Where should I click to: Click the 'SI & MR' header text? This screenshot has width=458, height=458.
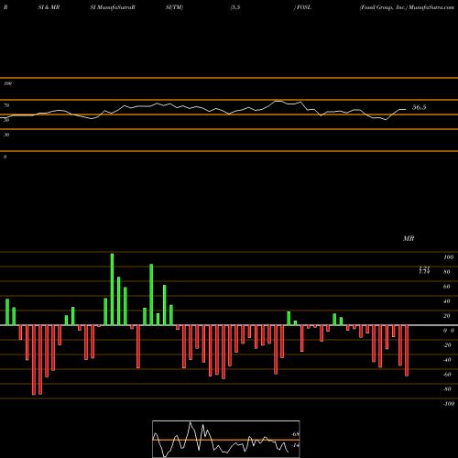[49, 7]
